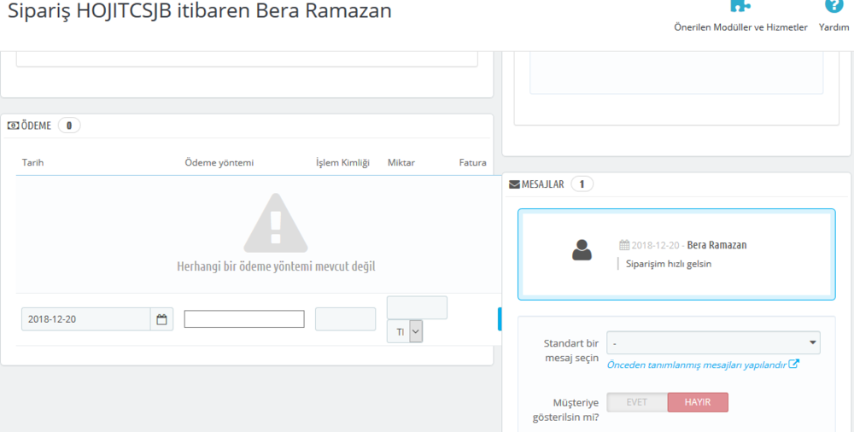Click the Ödeme yöntemi column header

pyautogui.click(x=219, y=163)
